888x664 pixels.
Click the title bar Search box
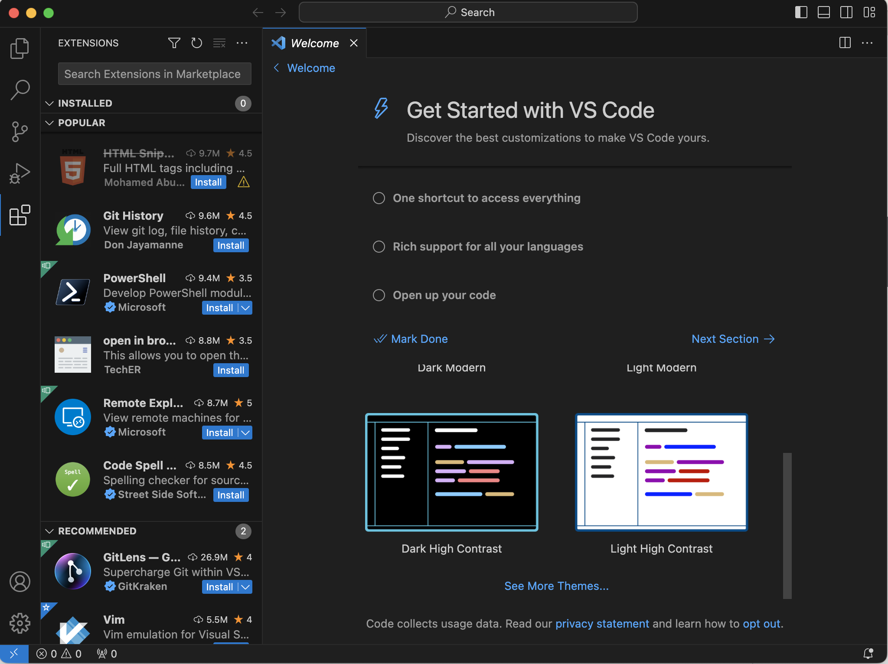pos(468,12)
